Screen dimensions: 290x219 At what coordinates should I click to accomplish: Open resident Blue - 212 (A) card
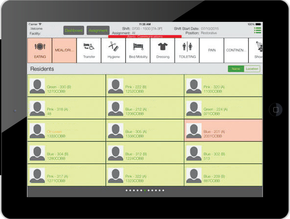pyautogui.click(x=145, y=108)
